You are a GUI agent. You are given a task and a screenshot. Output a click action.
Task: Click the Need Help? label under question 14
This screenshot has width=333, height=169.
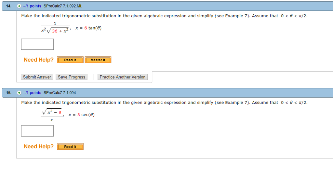click(39, 60)
